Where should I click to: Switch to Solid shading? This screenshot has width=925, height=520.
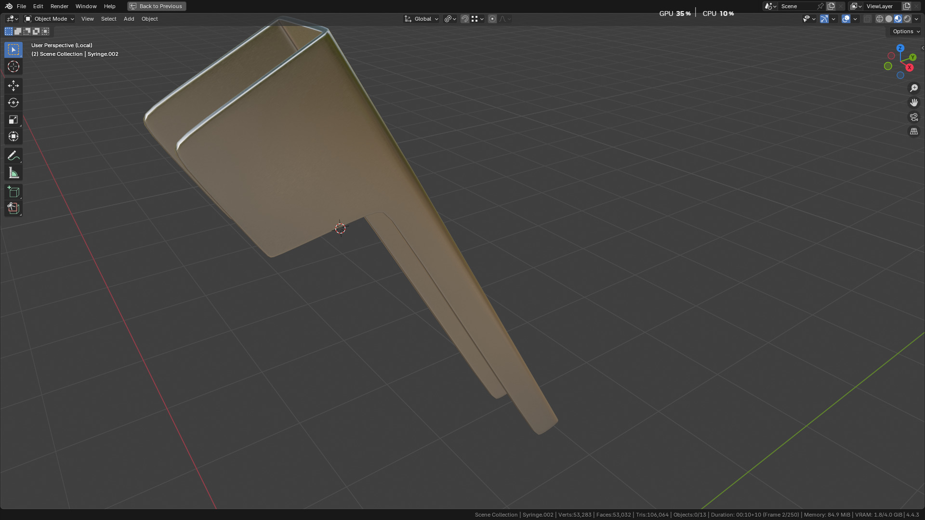tap(889, 19)
